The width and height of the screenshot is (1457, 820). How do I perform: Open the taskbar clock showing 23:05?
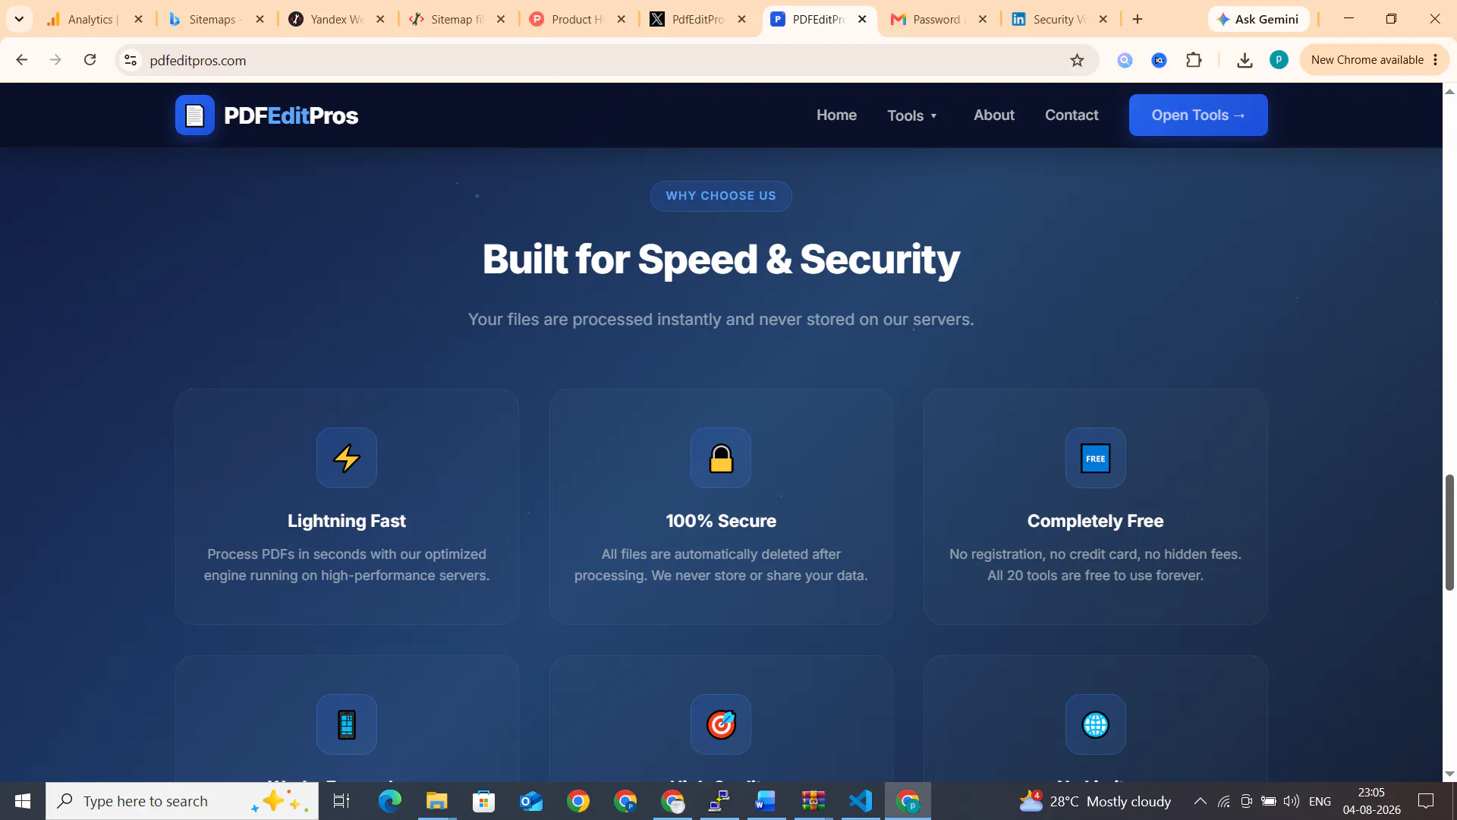coord(1371,801)
